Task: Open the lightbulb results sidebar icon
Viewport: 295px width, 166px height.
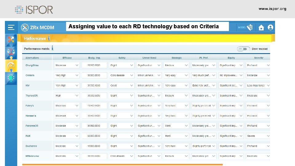Action: 11,78
